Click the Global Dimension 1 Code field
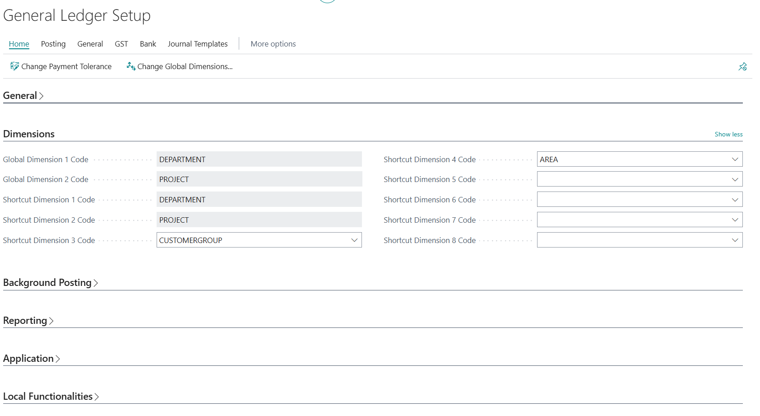The height and width of the screenshot is (416, 760). pyautogui.click(x=259, y=159)
